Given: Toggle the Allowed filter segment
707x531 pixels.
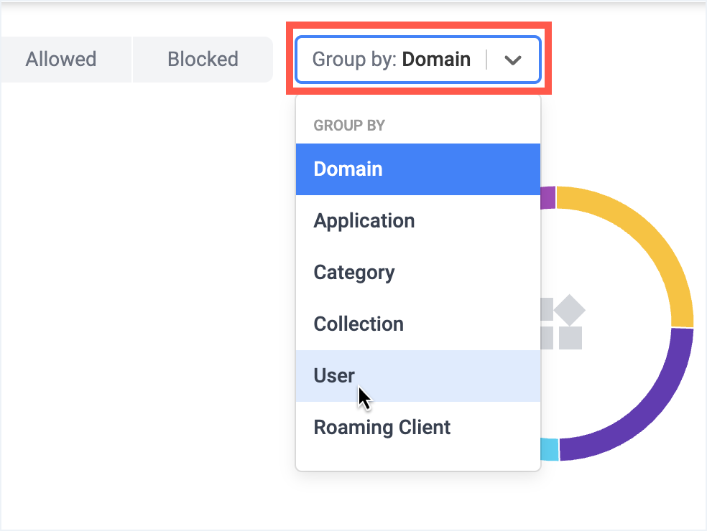Looking at the screenshot, I should coord(61,60).
